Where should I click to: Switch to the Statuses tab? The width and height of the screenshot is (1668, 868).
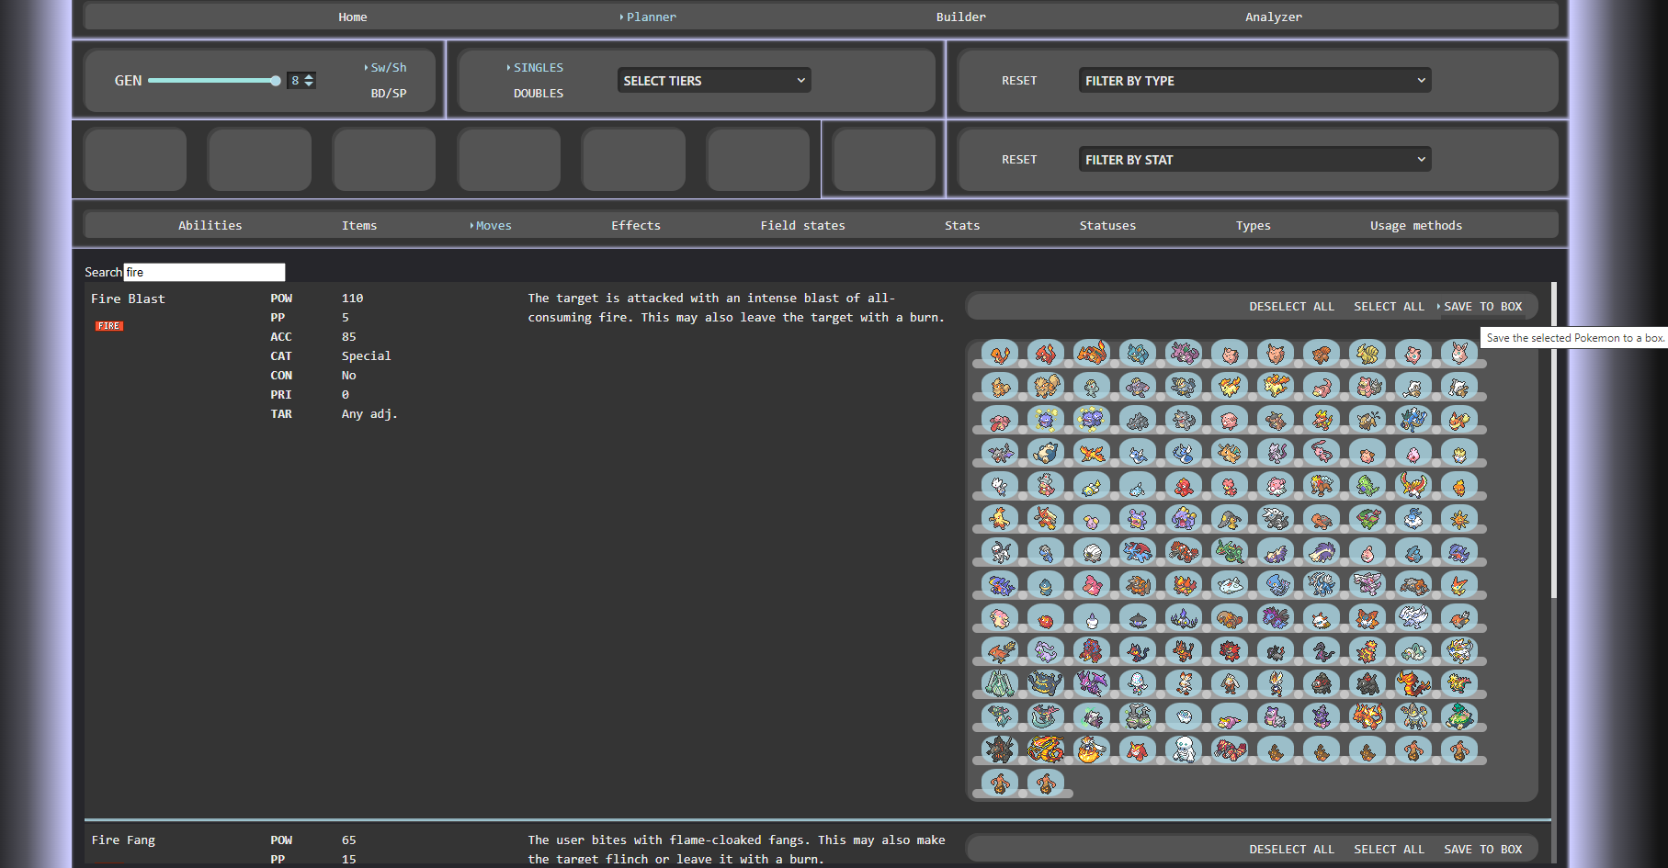coord(1107,225)
